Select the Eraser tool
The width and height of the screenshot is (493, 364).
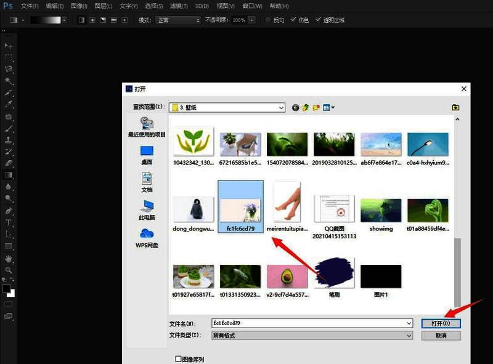(x=9, y=163)
